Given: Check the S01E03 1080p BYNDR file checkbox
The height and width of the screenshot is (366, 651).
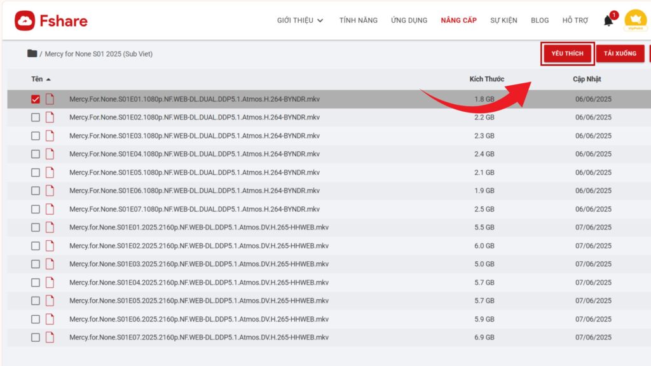Looking at the screenshot, I should [x=36, y=136].
